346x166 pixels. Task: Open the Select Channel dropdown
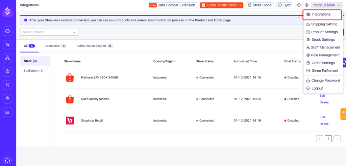point(49,32)
